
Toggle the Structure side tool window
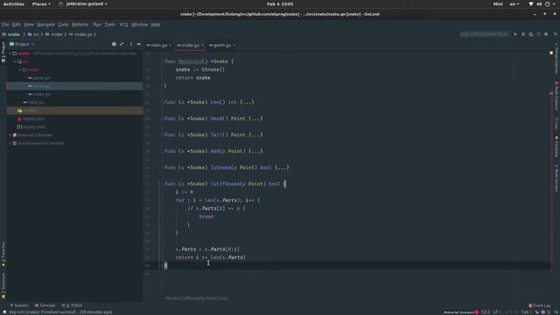click(3, 286)
